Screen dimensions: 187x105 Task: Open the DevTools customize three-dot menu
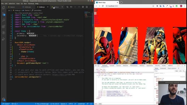pyautogui.click(x=182, y=66)
